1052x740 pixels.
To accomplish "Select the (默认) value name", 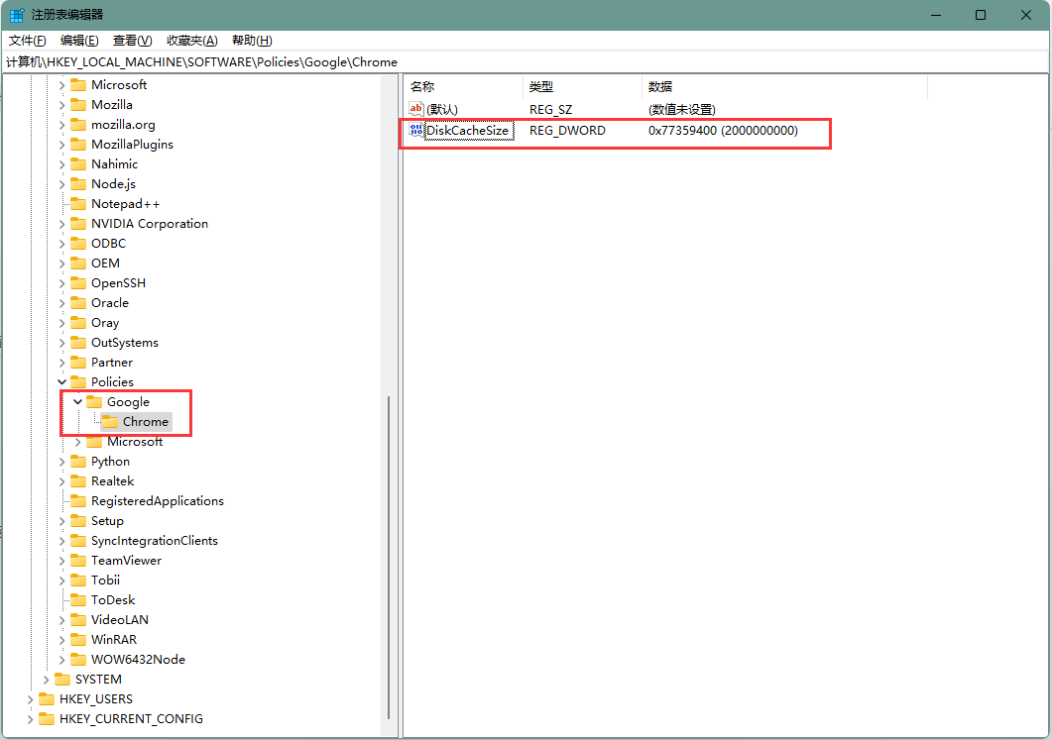I will 442,109.
